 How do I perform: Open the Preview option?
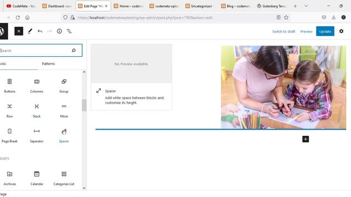point(306,32)
